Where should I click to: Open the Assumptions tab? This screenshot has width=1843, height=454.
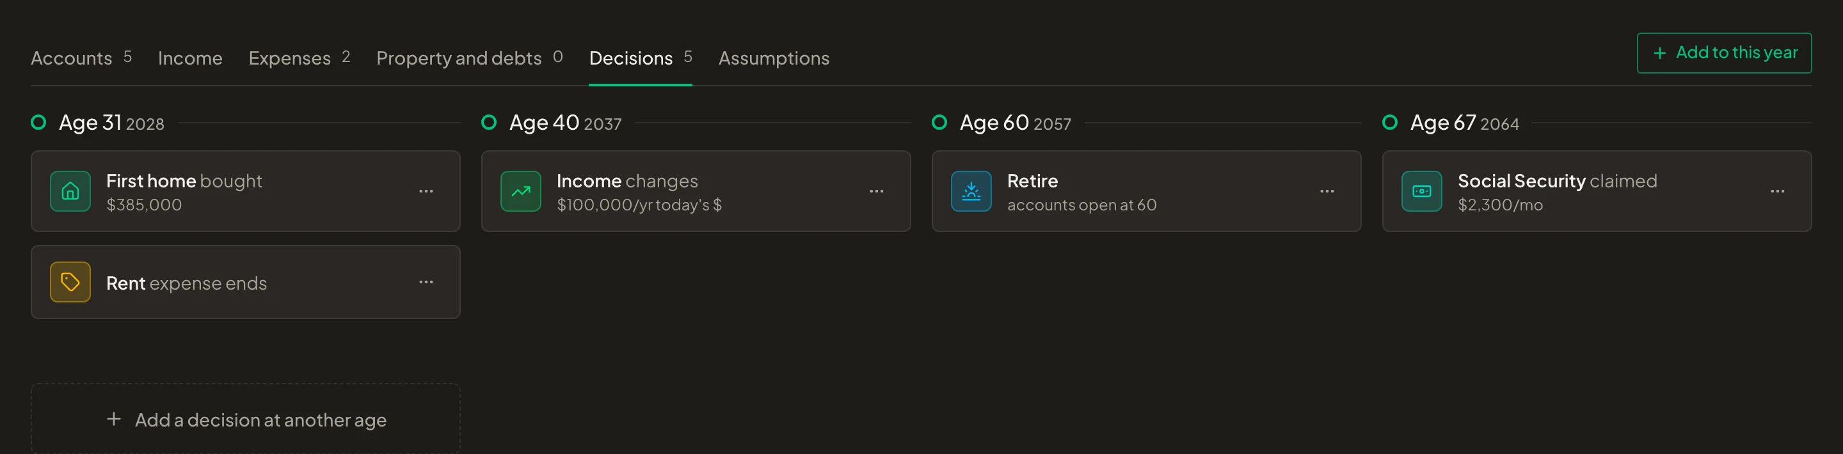774,58
